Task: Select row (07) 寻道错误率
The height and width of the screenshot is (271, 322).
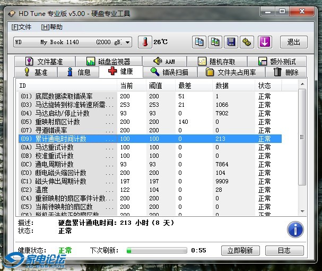Action: click(x=150, y=130)
